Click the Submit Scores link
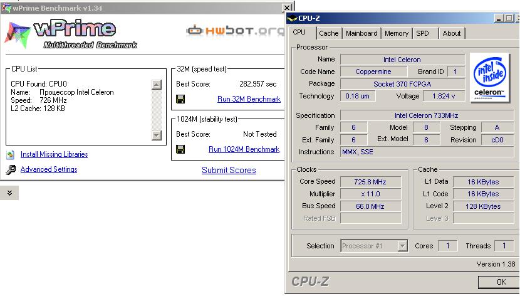Viewport: 520px width, 296px height. [x=229, y=170]
